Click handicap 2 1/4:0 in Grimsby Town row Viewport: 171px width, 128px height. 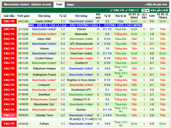point(107,115)
